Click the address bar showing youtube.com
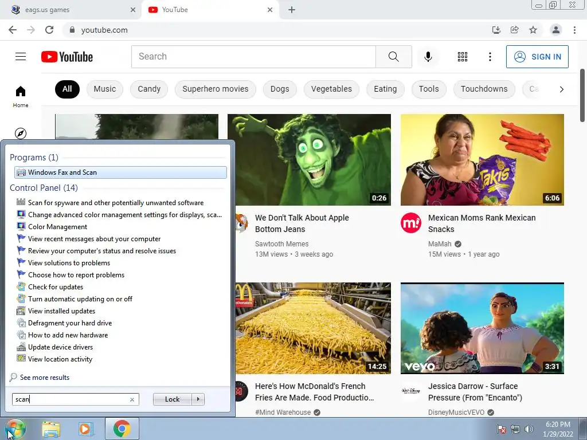Viewport: 587px width, 440px height. coord(277,30)
